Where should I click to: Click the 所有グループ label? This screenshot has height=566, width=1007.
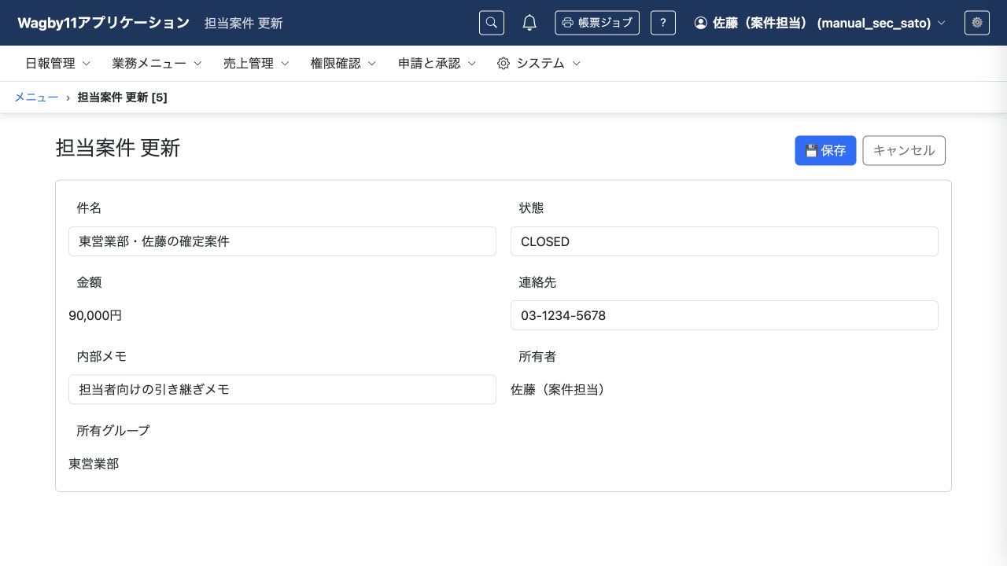[113, 431]
